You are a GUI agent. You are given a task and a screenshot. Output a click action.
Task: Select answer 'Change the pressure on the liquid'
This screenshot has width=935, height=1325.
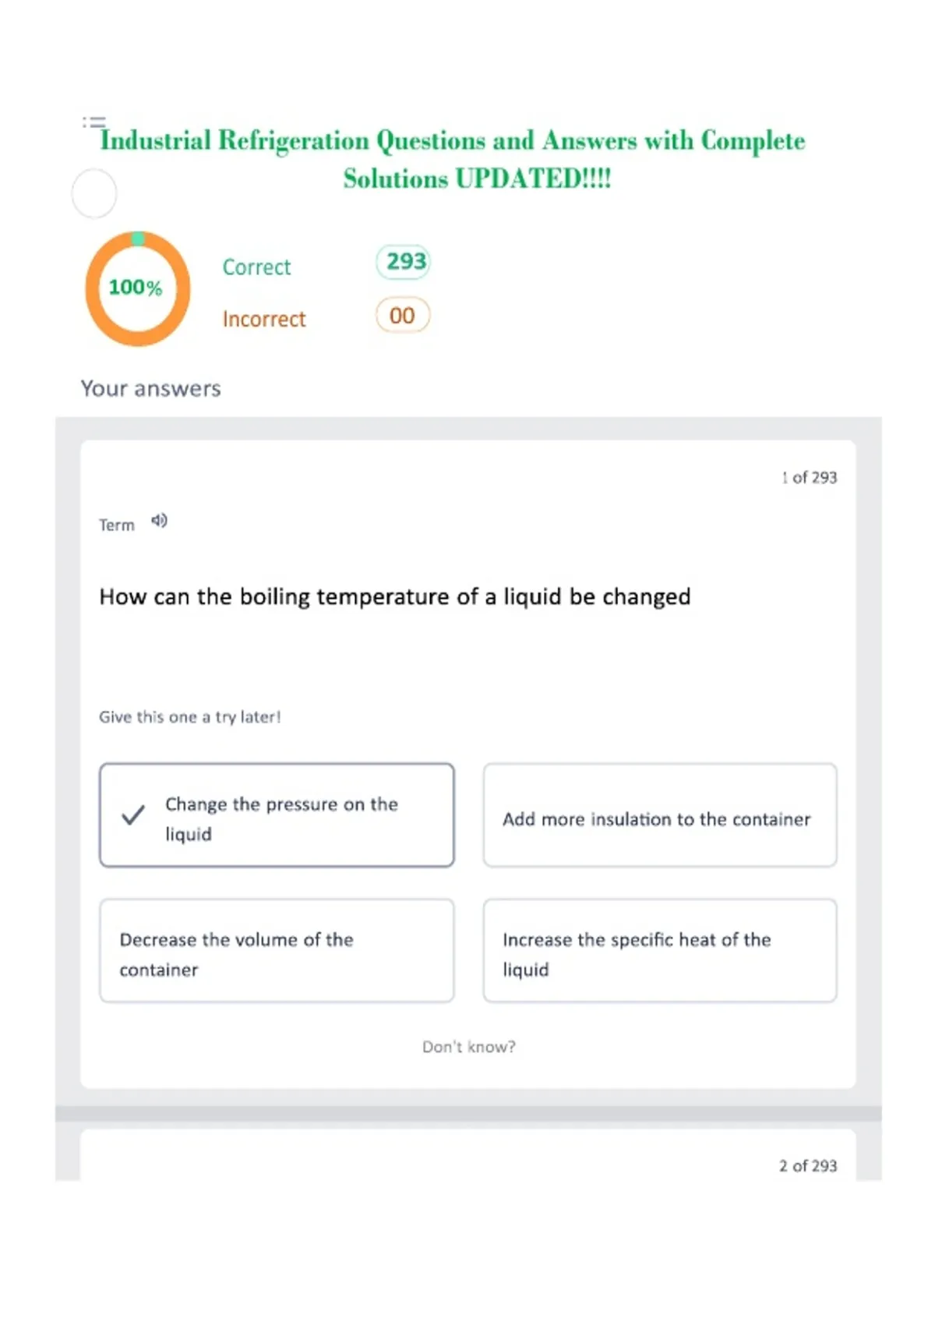pos(277,815)
